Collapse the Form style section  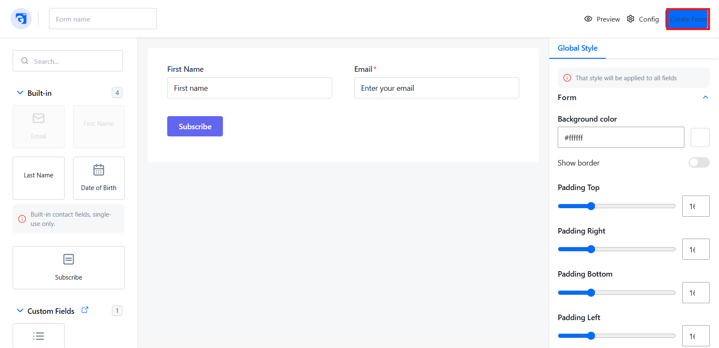pyautogui.click(x=705, y=98)
